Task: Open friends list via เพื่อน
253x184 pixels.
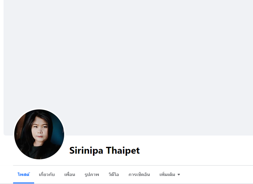Action: pos(70,174)
